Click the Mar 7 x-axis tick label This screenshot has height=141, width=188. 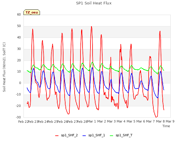(x=150, y=121)
